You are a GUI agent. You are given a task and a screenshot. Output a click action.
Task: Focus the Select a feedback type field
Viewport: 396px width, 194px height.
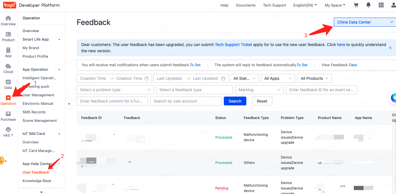[x=194, y=90]
